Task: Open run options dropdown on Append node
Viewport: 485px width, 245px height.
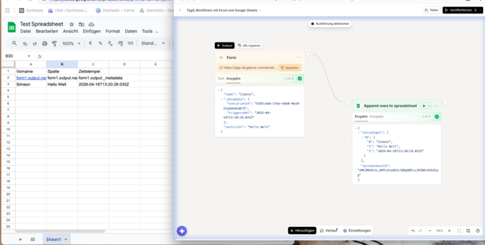Action: pos(429,106)
